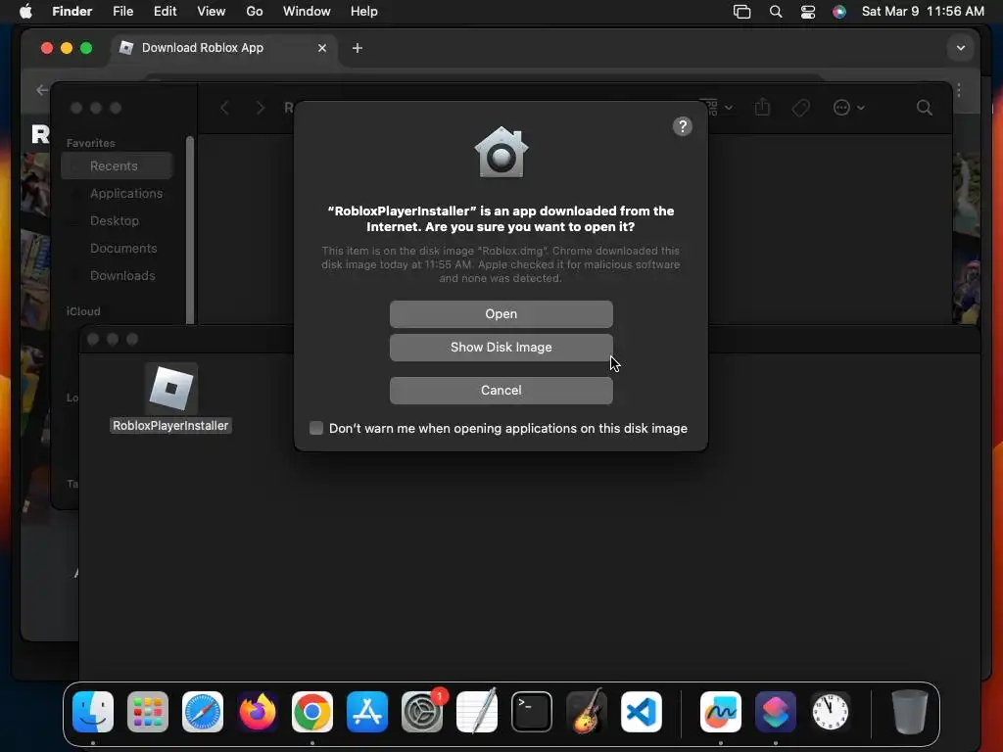
Task: Open Control Center in menu bar
Action: pos(808,12)
